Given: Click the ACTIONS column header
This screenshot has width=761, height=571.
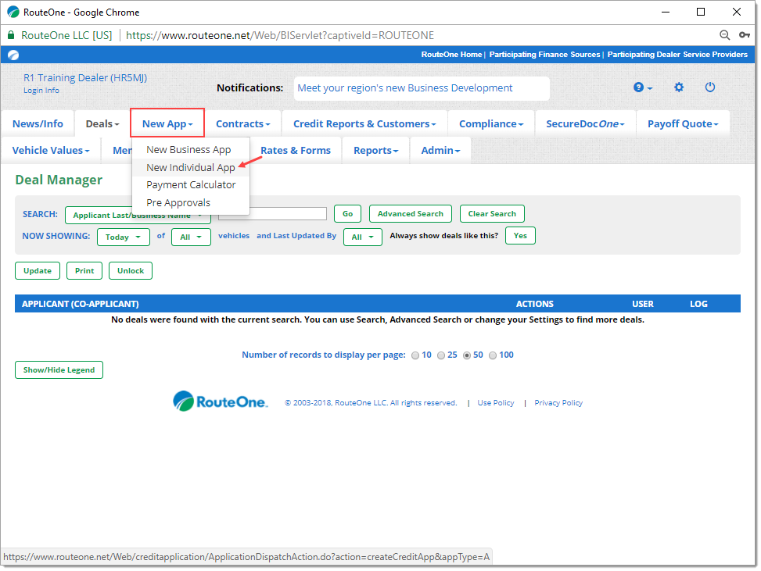Looking at the screenshot, I should pos(534,304).
